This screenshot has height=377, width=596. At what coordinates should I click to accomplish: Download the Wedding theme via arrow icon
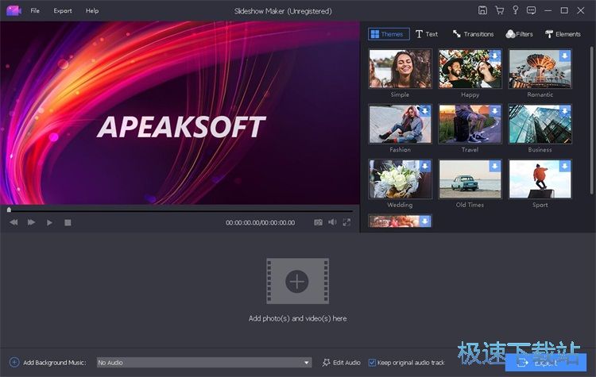[x=425, y=166]
